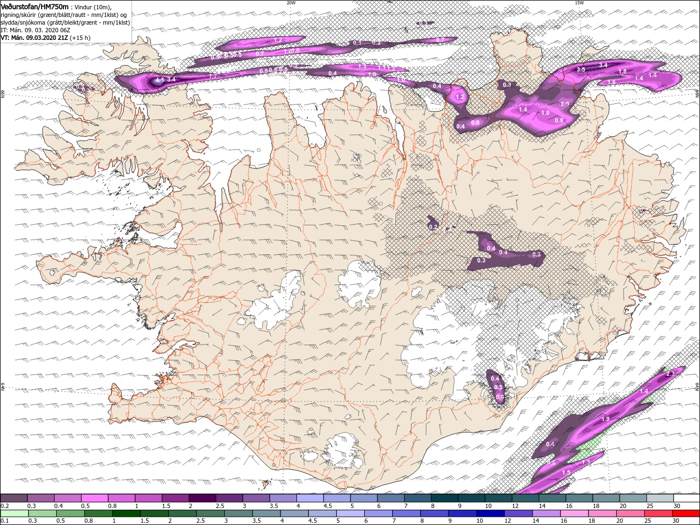Click the dark green bottom-legend swatch between 1 and 1.5
This screenshot has width=700, height=525.
[126, 514]
